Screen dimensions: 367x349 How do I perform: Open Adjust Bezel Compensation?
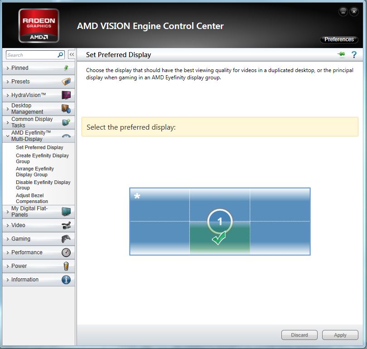pos(32,198)
